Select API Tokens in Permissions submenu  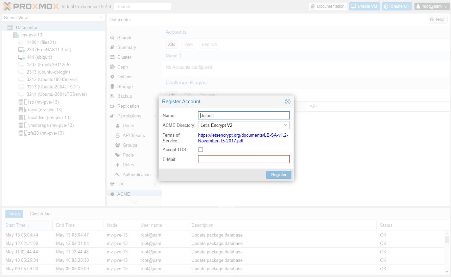click(134, 135)
